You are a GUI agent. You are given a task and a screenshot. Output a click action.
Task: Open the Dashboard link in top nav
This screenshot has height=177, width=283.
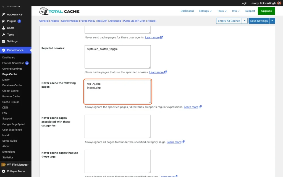(x=187, y=11)
